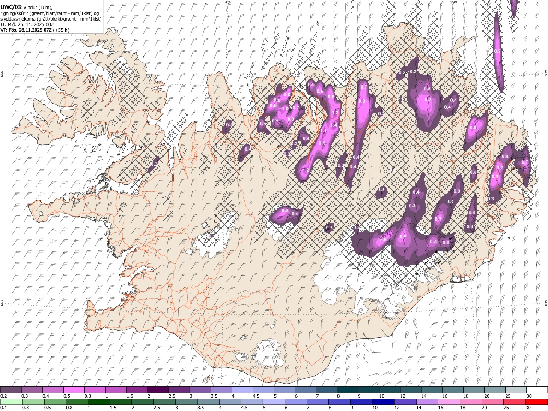Select the pale grey 25 swatch in upper legend row
This screenshot has height=411, width=548.
point(516,390)
